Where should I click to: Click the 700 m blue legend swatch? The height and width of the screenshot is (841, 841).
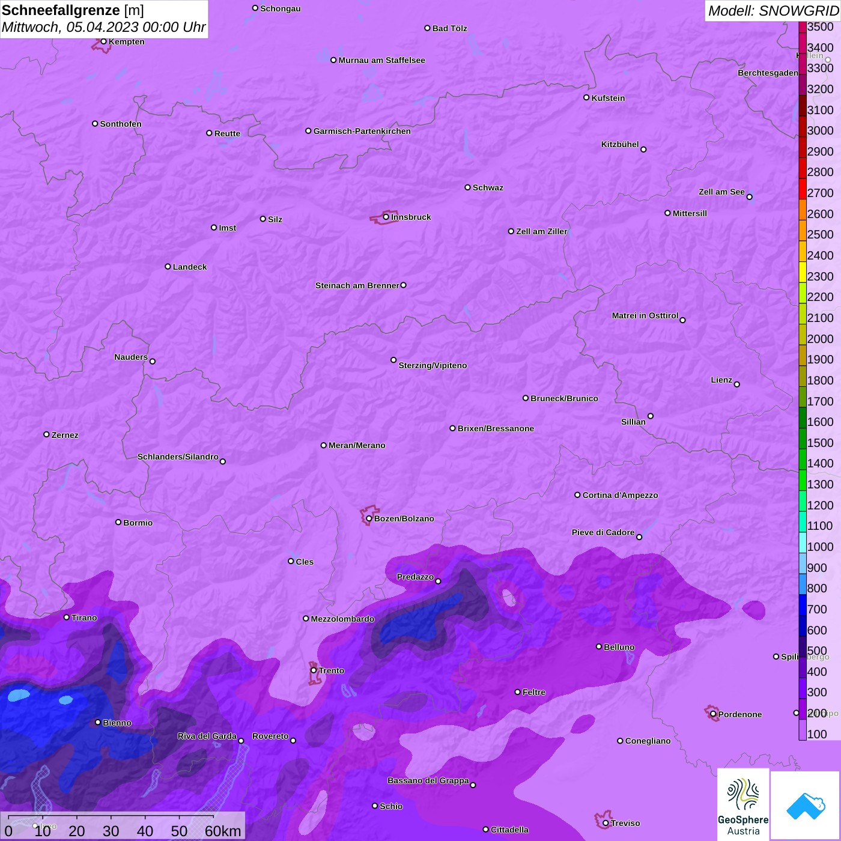pyautogui.click(x=803, y=604)
